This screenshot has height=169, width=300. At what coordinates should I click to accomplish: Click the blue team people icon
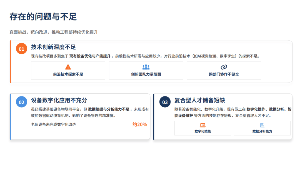click(x=146, y=67)
